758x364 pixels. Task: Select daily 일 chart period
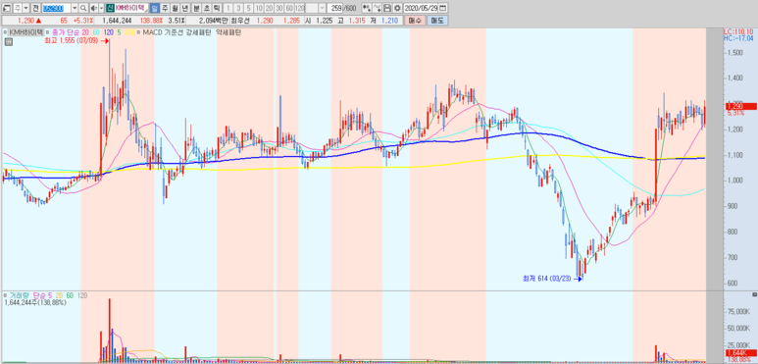pos(154,8)
